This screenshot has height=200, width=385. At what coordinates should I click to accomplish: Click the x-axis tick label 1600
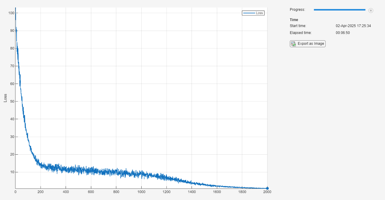[217, 192]
